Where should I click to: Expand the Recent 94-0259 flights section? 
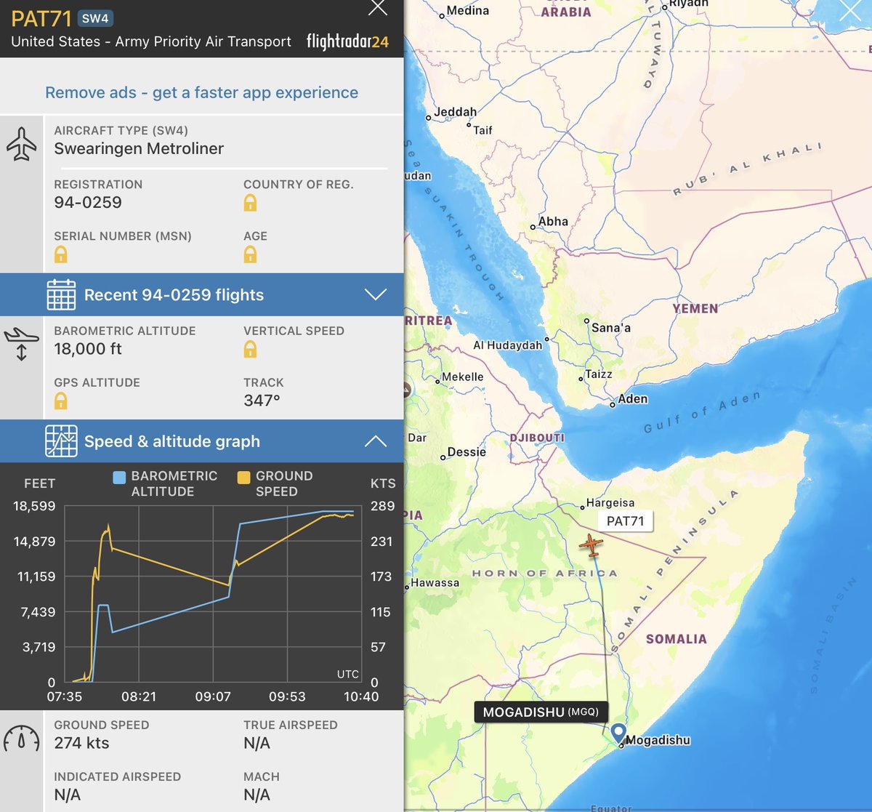(201, 294)
